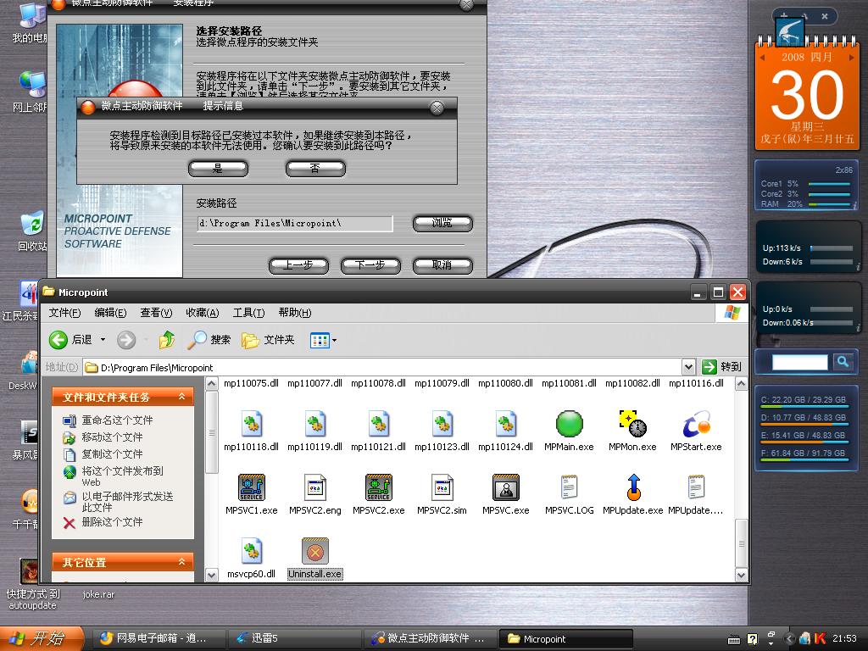The width and height of the screenshot is (868, 651).
Task: Open the 帮助(H) menu
Action: 294,313
